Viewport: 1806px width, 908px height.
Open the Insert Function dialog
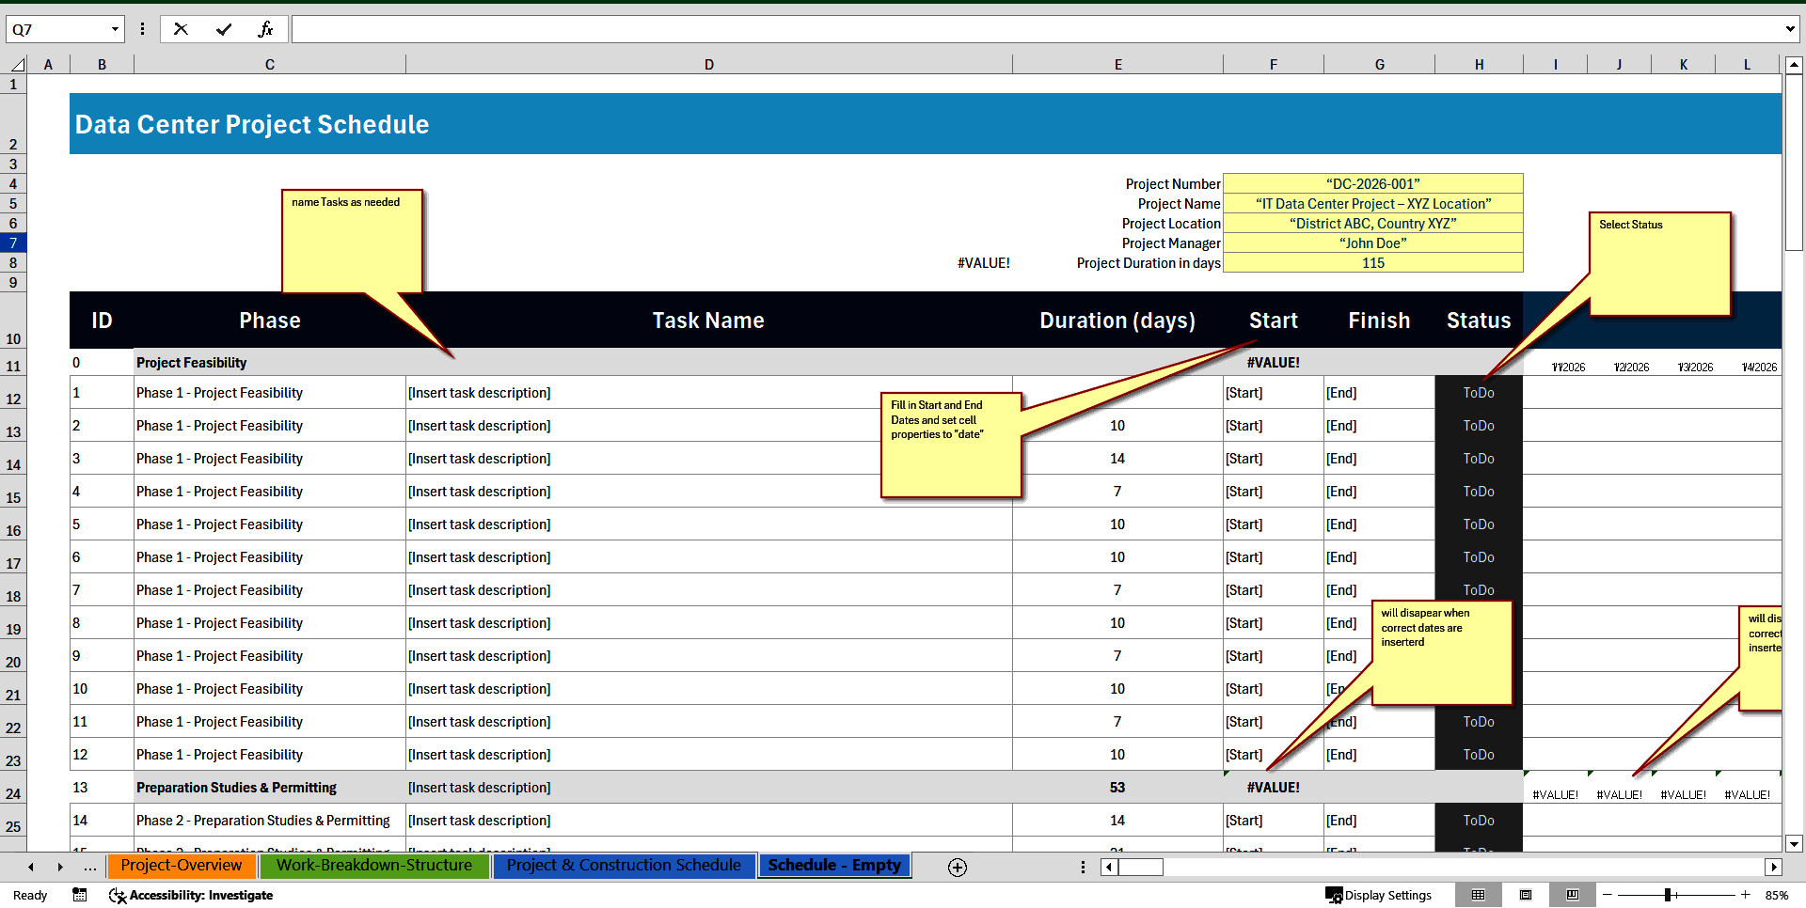tap(267, 29)
